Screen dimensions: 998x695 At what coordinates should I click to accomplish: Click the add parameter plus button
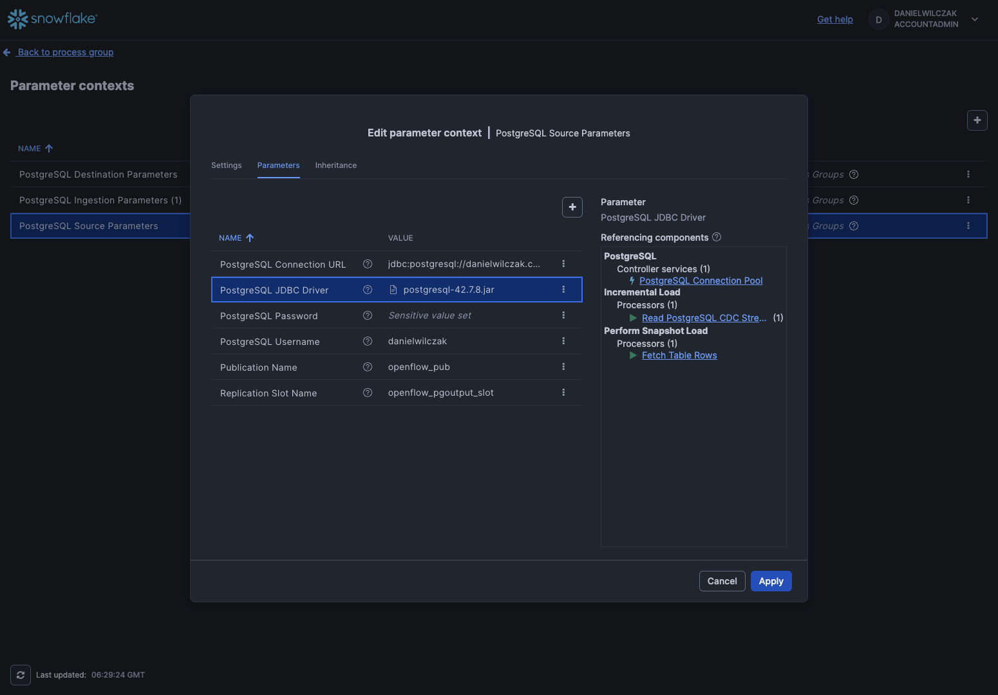[x=572, y=207]
